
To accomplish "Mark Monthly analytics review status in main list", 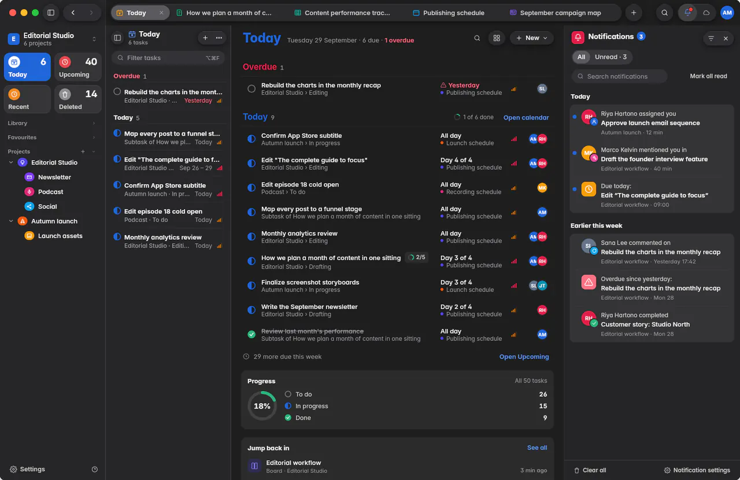I will pyautogui.click(x=251, y=237).
